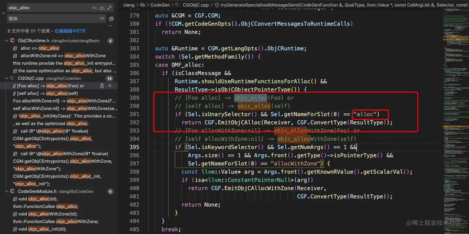Click the CodeGenModule.h result count badge 6
469x234 pixels.
(110, 192)
